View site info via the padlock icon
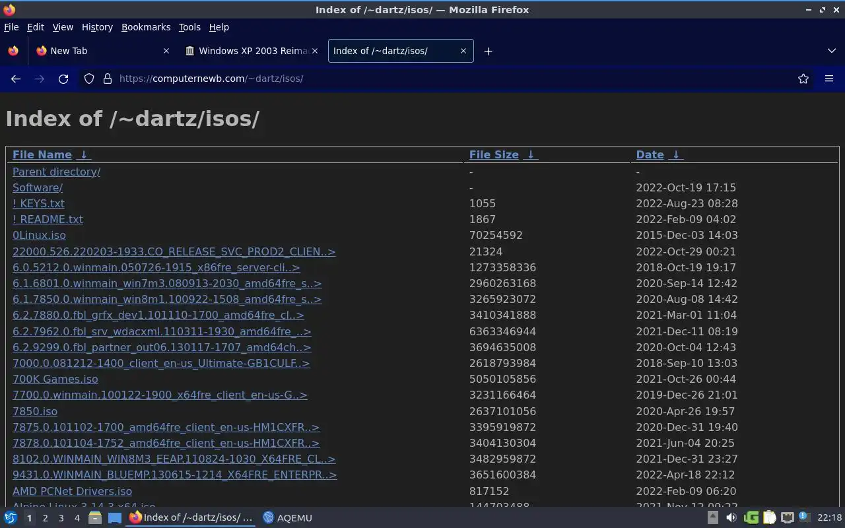 click(x=108, y=79)
